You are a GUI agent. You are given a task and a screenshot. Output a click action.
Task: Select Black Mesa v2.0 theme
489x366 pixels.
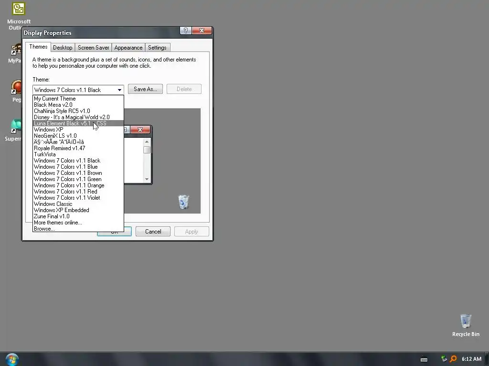(x=78, y=105)
